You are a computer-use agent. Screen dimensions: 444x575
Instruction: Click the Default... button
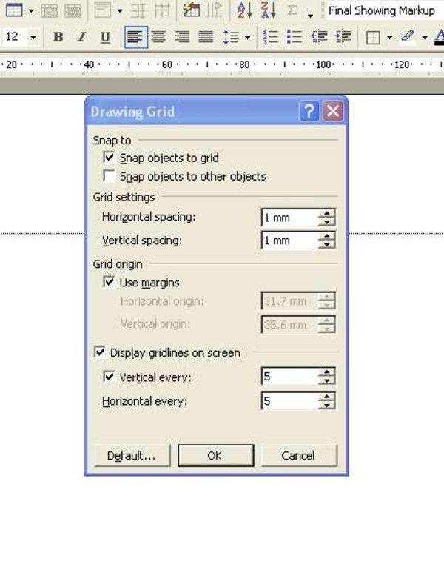(131, 456)
